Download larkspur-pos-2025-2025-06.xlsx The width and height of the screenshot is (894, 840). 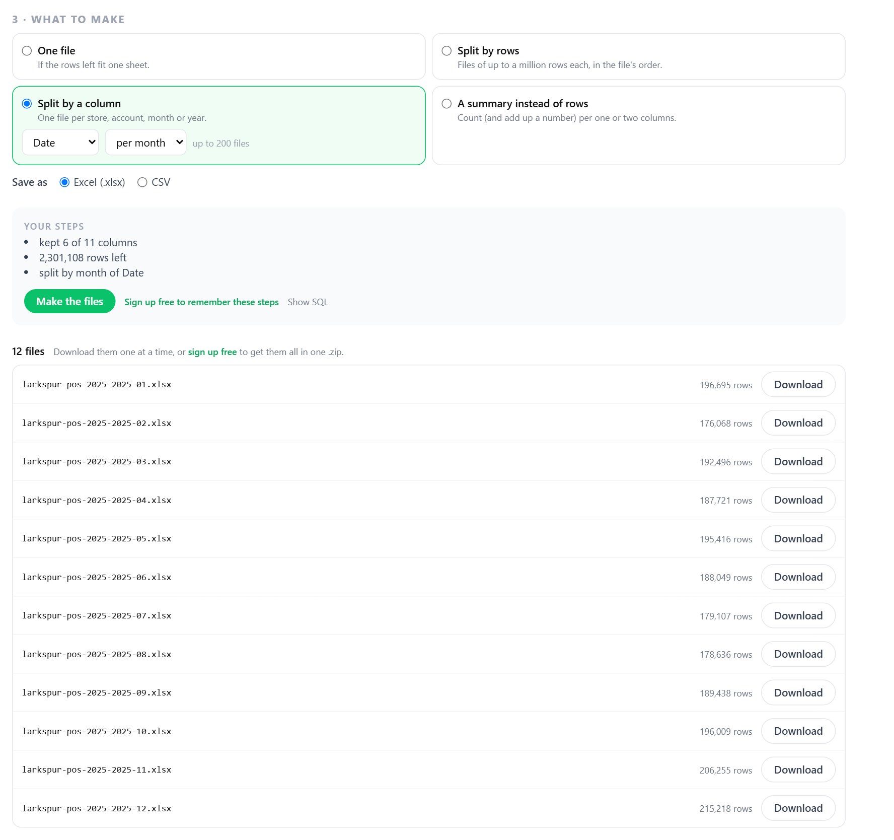click(x=798, y=577)
